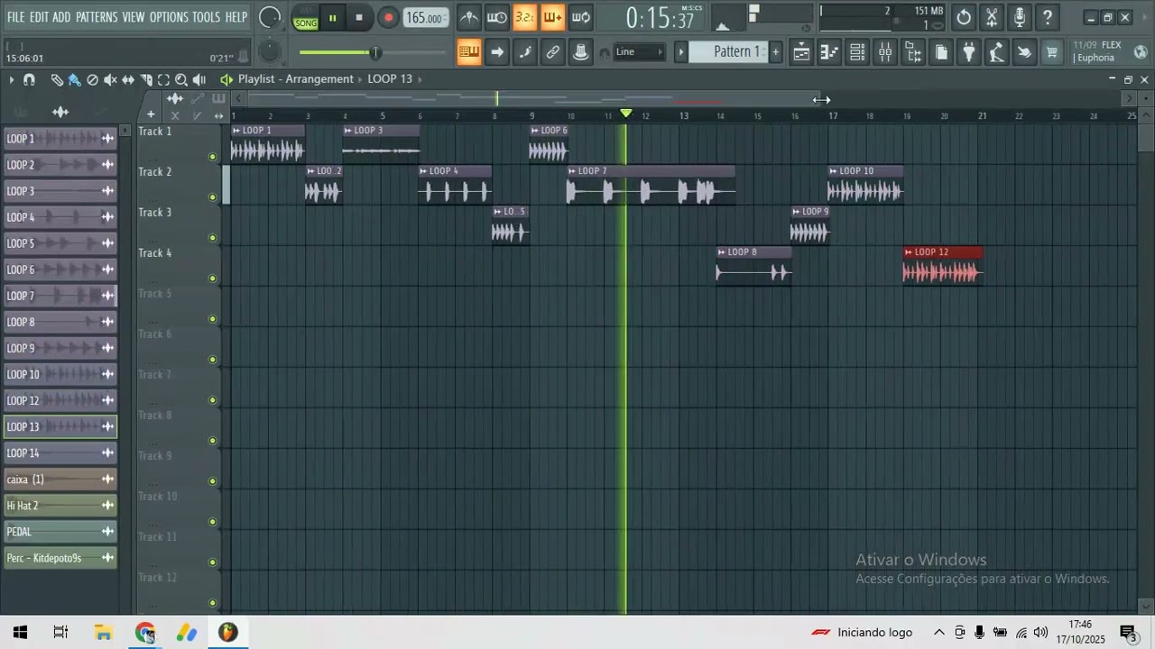The image size is (1155, 649).
Task: Open the playlist options menu arrow
Action: [11, 80]
